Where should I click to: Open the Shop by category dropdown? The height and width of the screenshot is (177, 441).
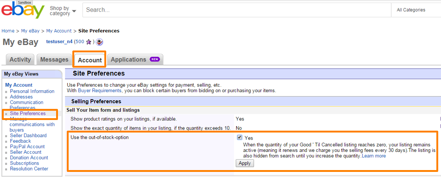(x=63, y=11)
